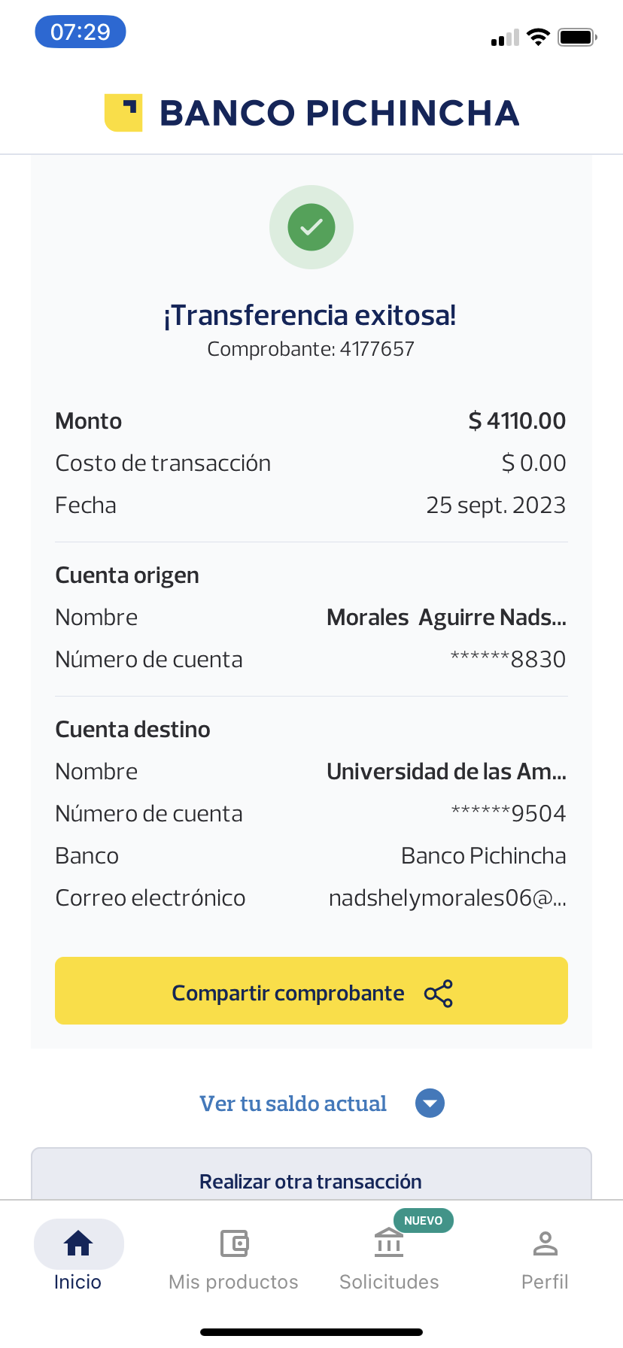Open the Mis productos wallet icon
623x1348 pixels.
coord(234,1243)
